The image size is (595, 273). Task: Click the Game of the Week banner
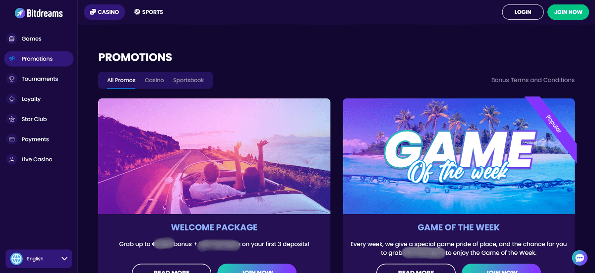coord(459,156)
